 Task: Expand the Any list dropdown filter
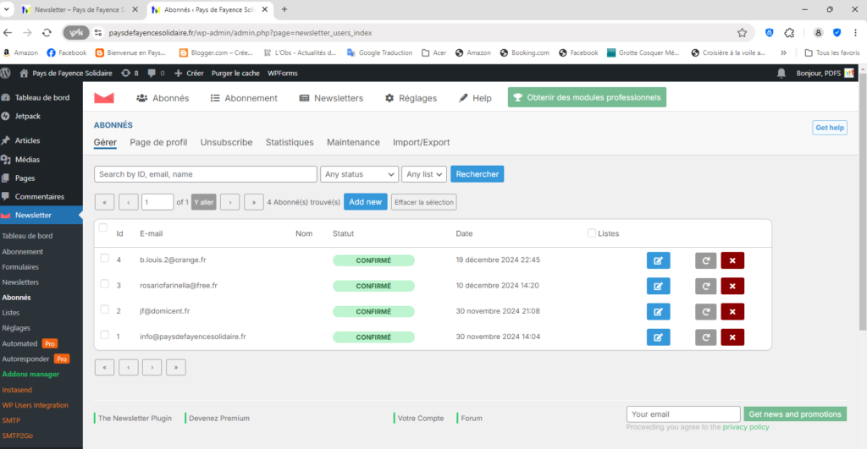[x=423, y=174]
